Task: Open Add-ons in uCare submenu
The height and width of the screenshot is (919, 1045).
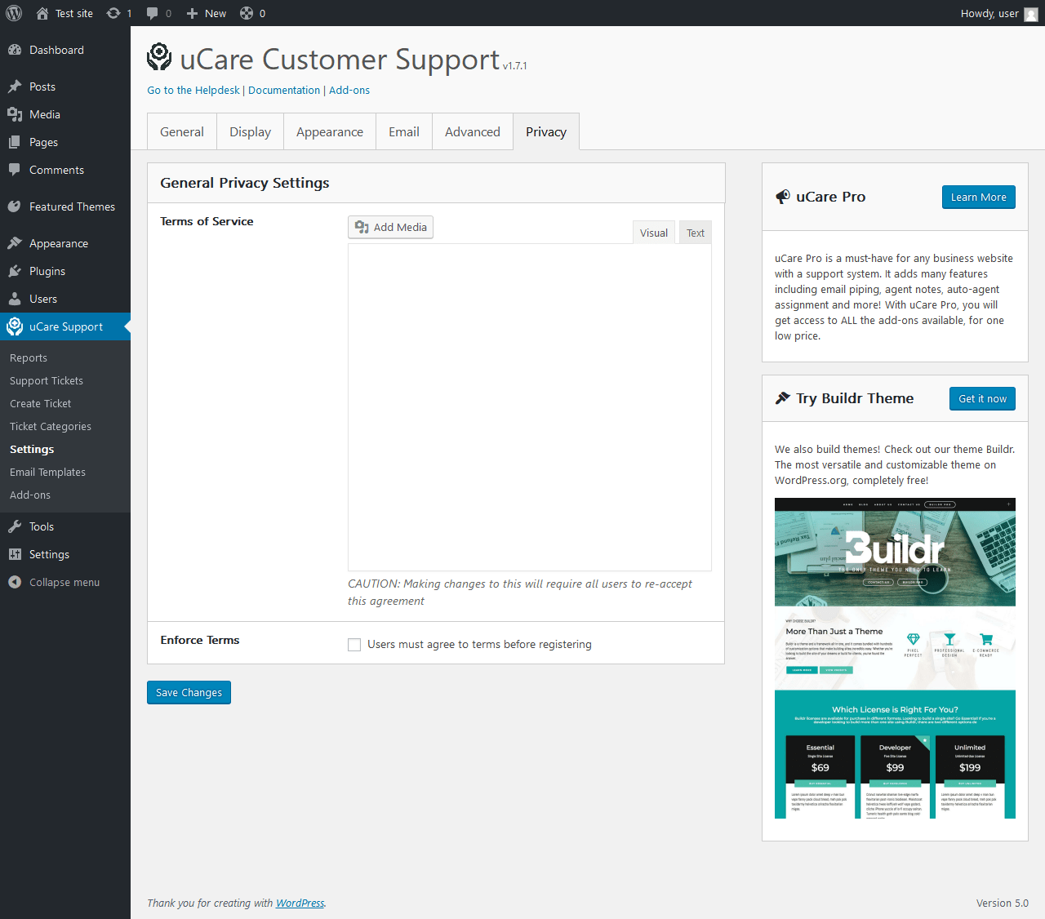Action: tap(30, 495)
